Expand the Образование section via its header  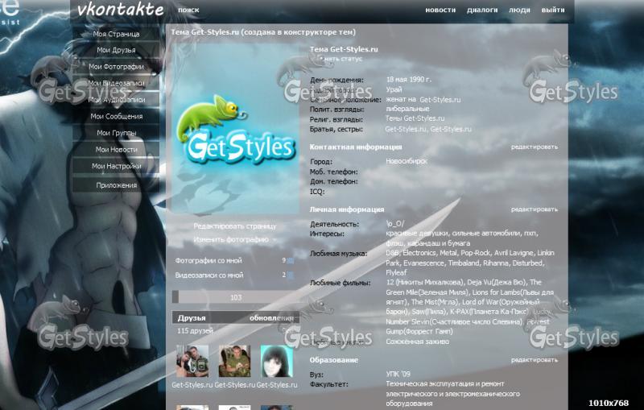click(334, 360)
